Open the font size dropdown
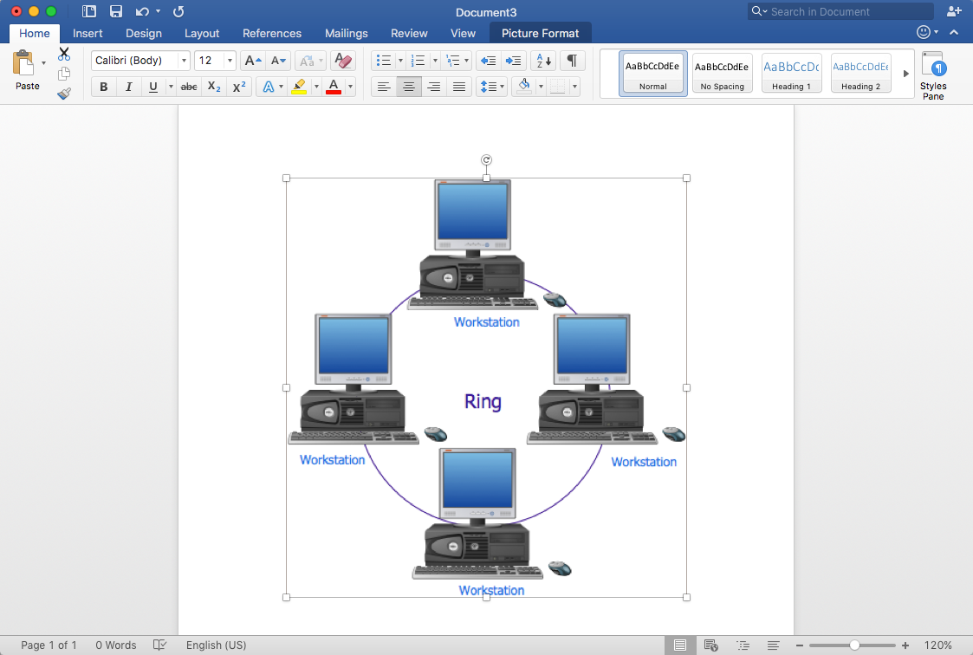This screenshot has height=655, width=973. [x=230, y=61]
